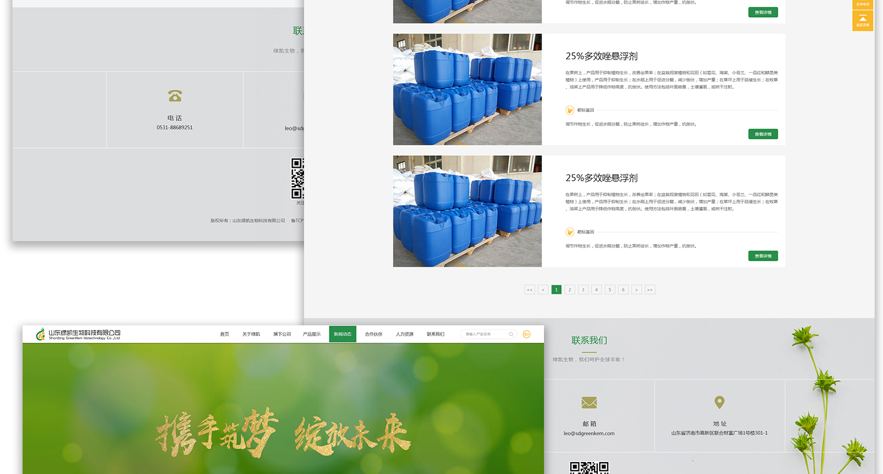Open the middle blue barrels product image
Viewport: 883px width, 474px height.
tap(467, 89)
